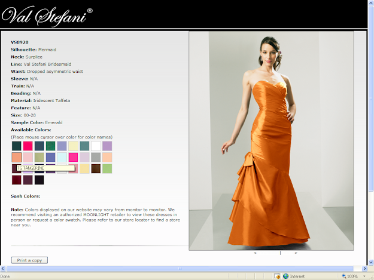374x280 pixels.
Task: Click the 'Done' status bar text
Action: pyautogui.click(x=5, y=276)
